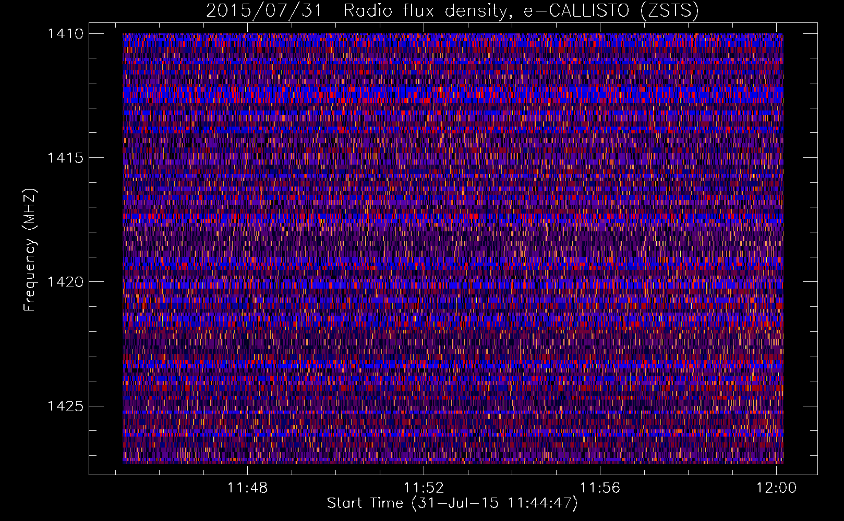Click the 12:00 time axis label
Screen dimensions: 844x521
pos(777,488)
